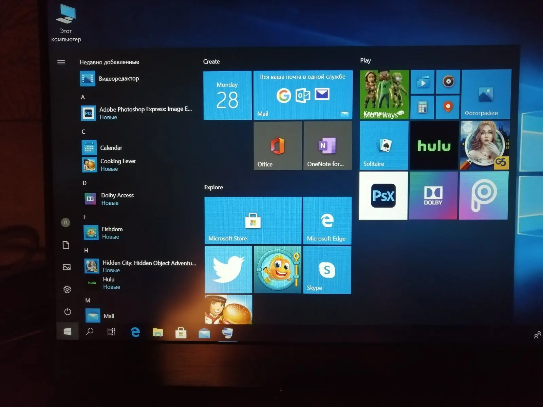Launch Fishdom from the app list

point(140,233)
